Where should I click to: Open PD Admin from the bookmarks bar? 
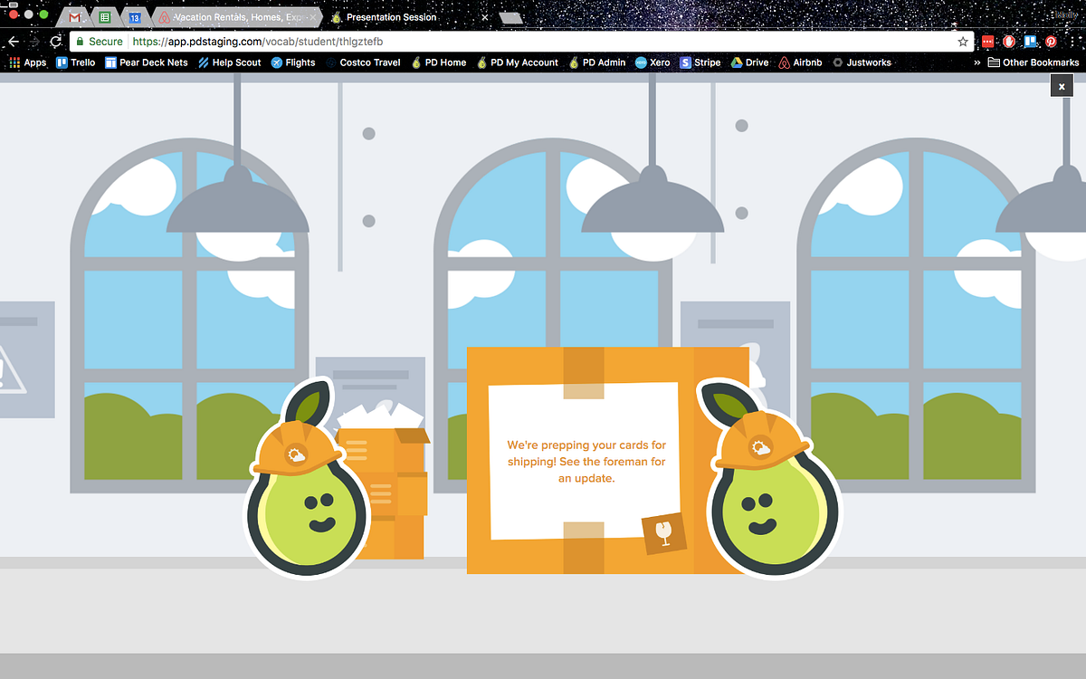pyautogui.click(x=597, y=62)
